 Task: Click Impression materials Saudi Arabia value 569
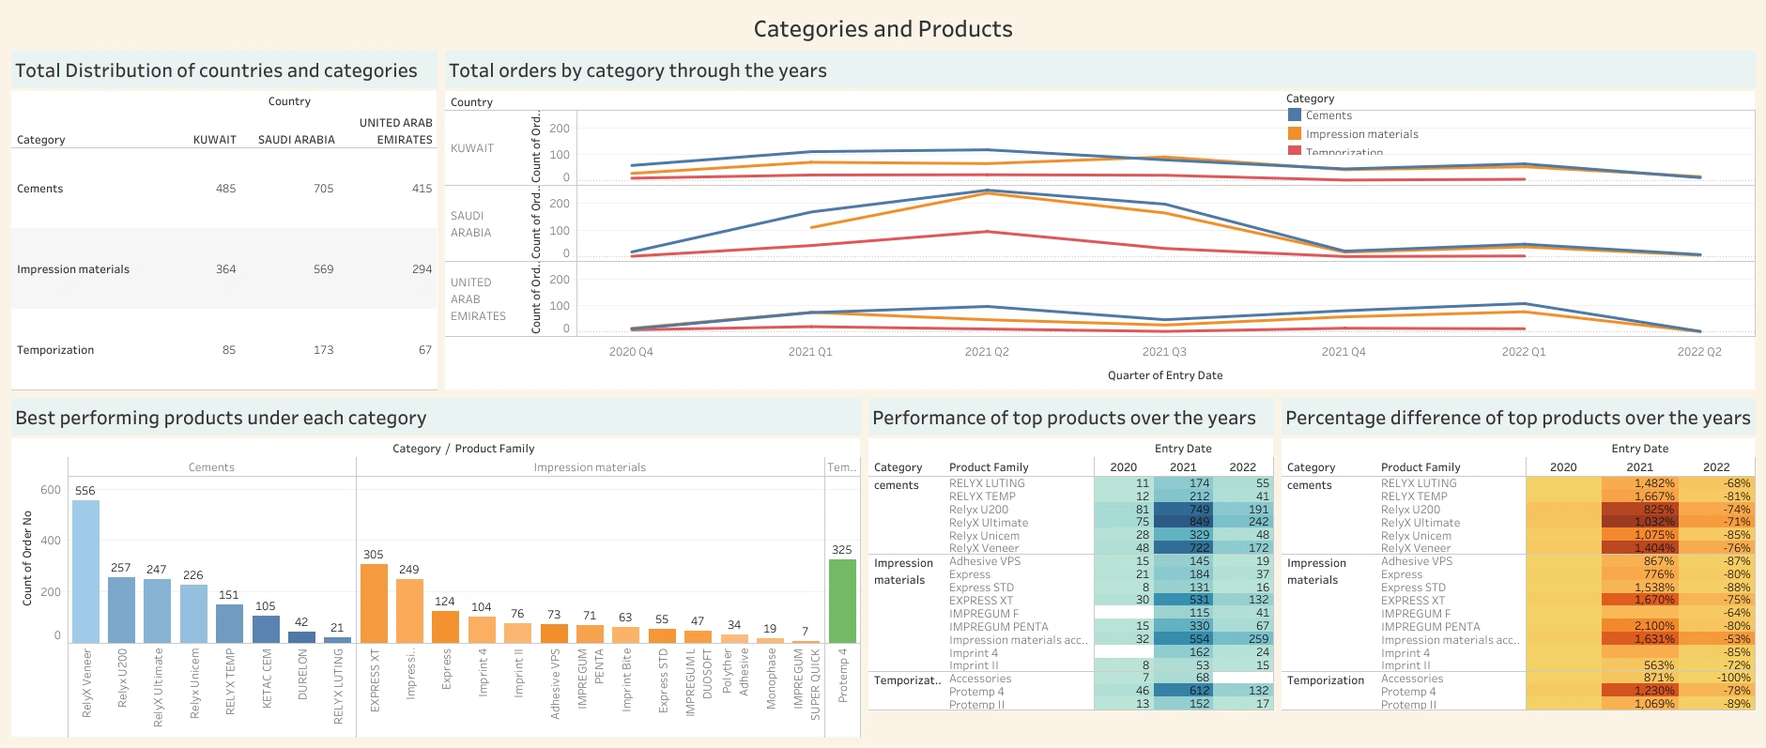(x=323, y=269)
